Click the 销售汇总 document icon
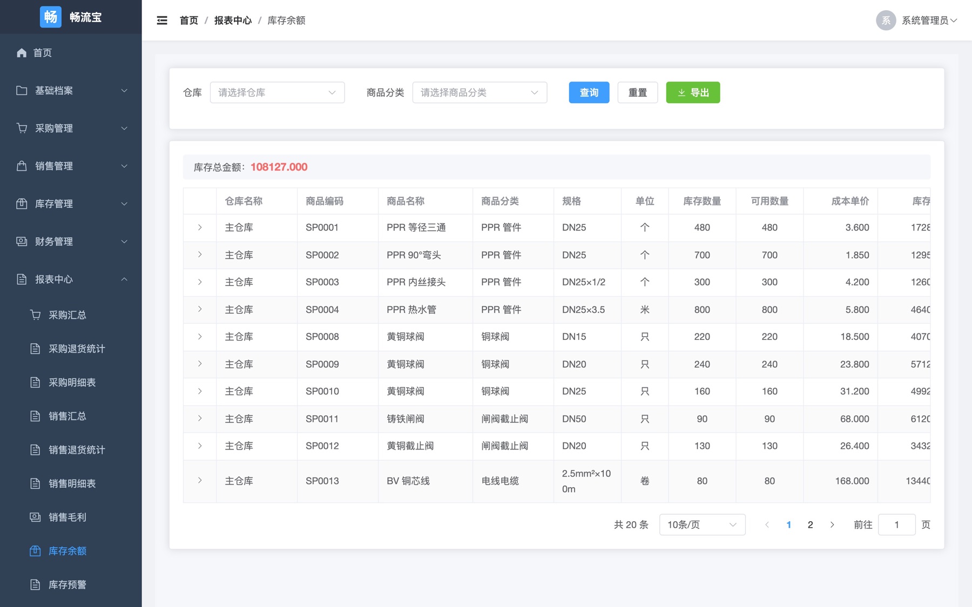This screenshot has height=607, width=972. (35, 416)
